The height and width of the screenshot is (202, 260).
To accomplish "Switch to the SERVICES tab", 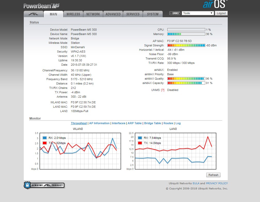I will [133, 14].
